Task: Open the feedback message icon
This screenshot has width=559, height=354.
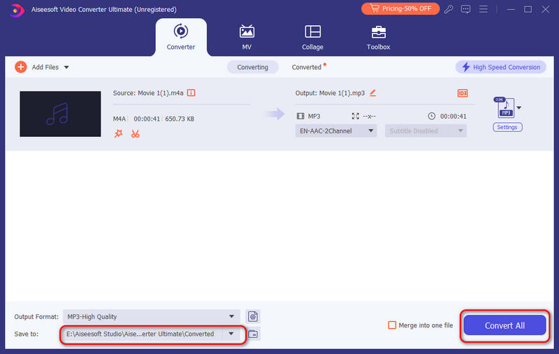Action: 465,9
